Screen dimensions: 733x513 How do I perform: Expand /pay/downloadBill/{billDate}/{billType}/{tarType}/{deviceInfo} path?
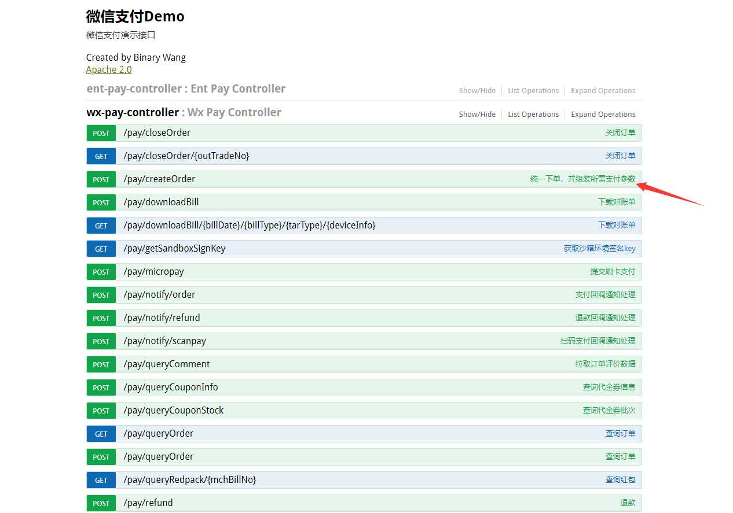pyautogui.click(x=250, y=226)
